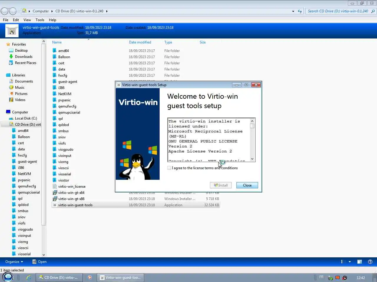Click the amd64 folder icon in the file list
Viewport: 377px width, 282px height.
54,51
